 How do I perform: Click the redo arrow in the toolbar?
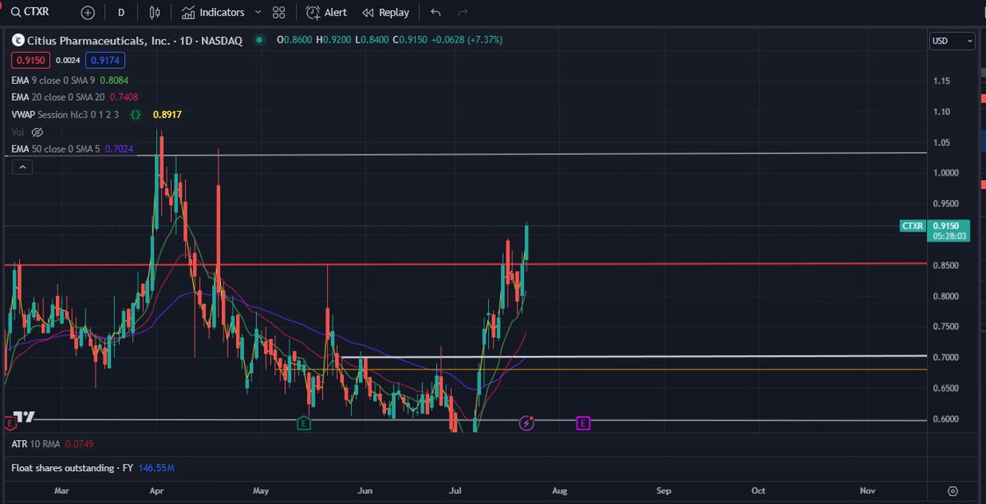coord(461,11)
